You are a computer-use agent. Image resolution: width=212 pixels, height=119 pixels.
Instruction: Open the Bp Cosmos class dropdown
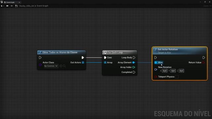[x=51, y=66]
